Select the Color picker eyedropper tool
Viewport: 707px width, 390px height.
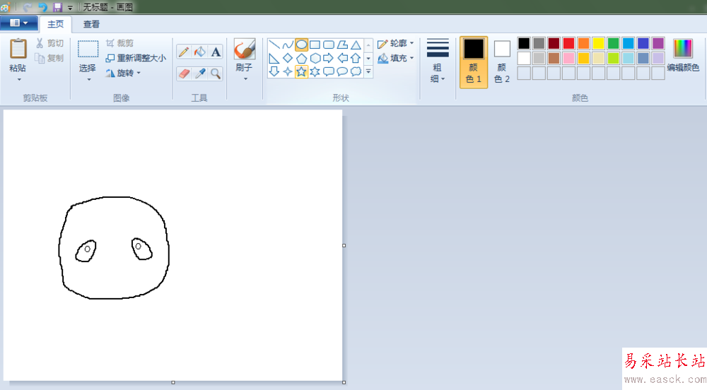(x=200, y=73)
